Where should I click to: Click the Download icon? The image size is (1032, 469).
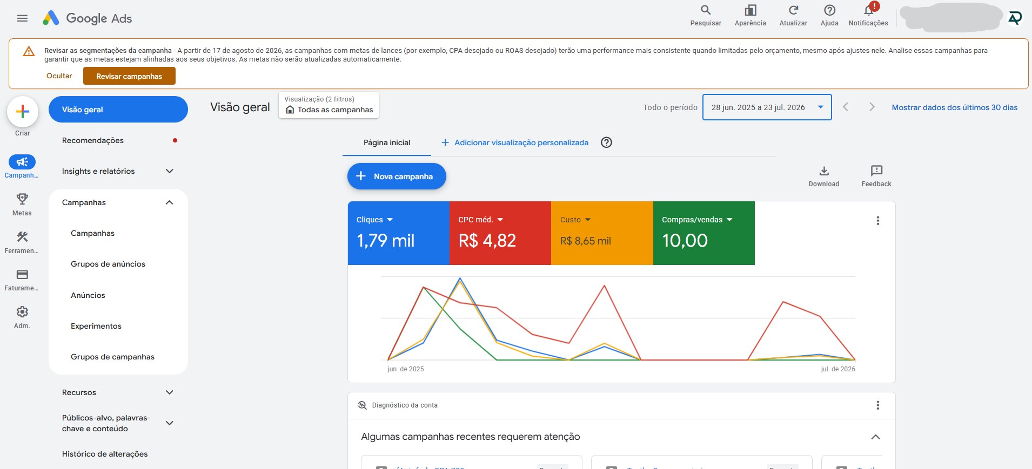[824, 171]
